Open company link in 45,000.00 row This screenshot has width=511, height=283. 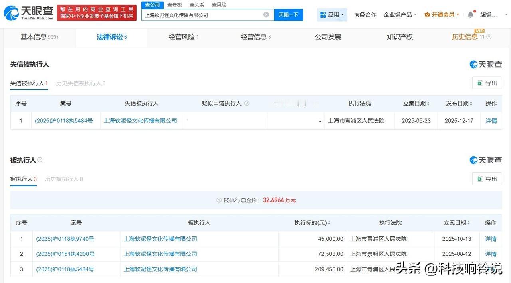point(160,239)
